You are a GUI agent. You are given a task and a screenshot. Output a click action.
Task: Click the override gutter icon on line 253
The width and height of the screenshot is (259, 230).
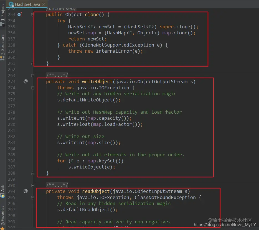coord(20,14)
